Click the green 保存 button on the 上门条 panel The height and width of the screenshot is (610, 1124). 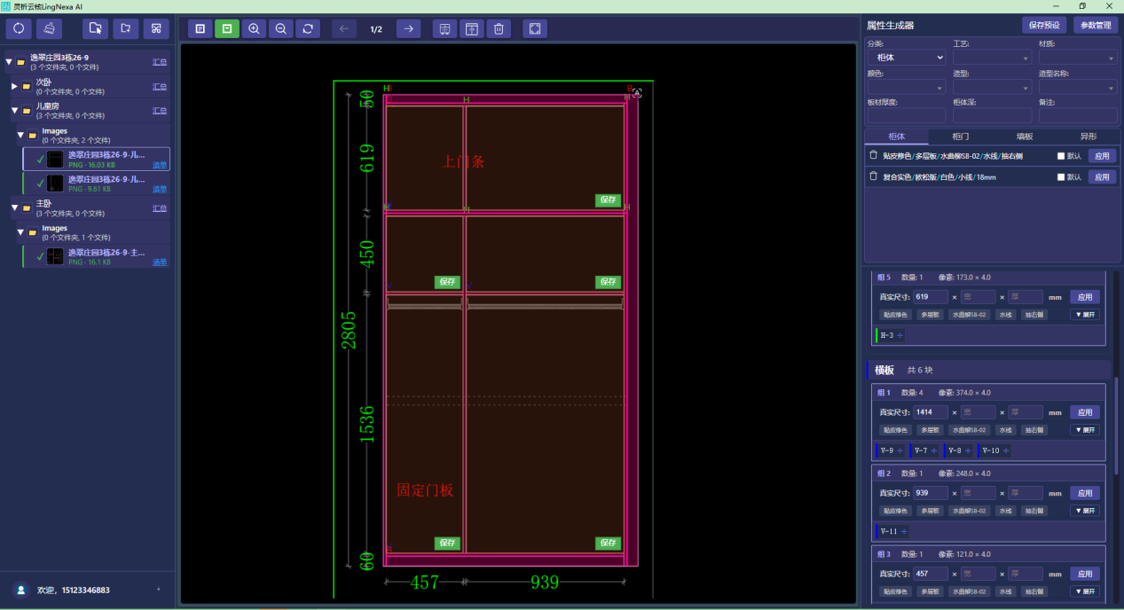click(x=608, y=200)
